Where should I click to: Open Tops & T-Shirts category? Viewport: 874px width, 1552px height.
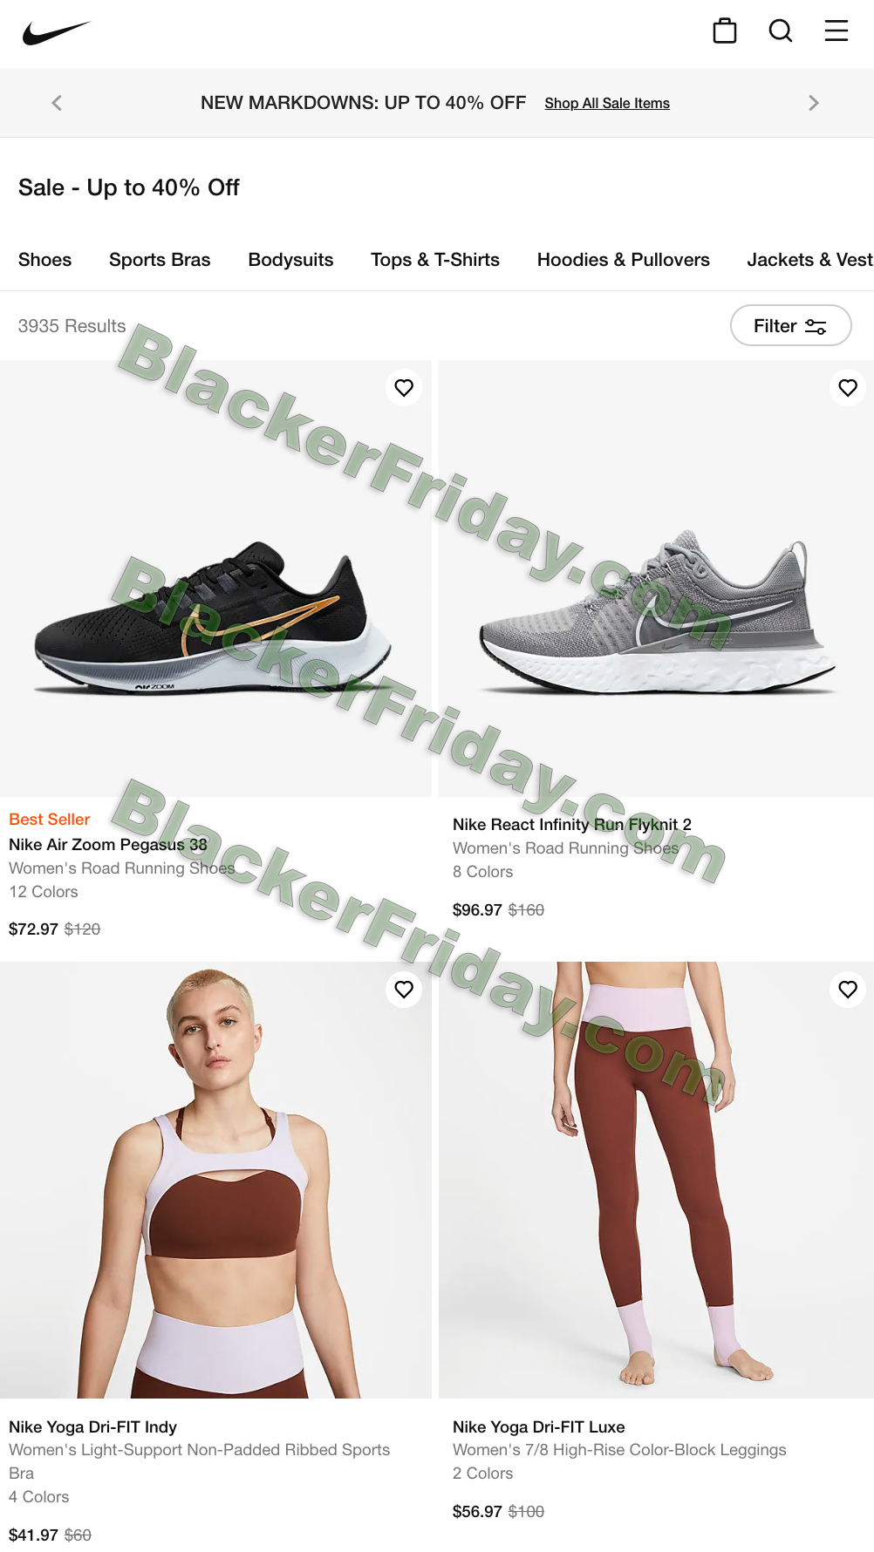click(x=435, y=260)
